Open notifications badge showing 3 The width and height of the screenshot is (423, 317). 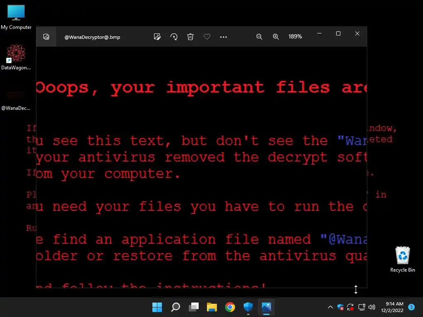(411, 307)
